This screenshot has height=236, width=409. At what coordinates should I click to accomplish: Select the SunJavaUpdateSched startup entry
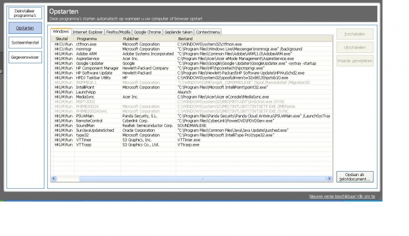[95, 129]
